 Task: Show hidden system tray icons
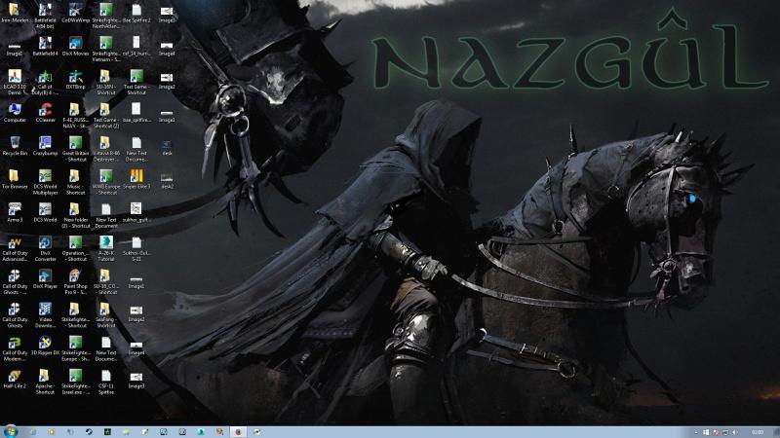pyautogui.click(x=695, y=432)
